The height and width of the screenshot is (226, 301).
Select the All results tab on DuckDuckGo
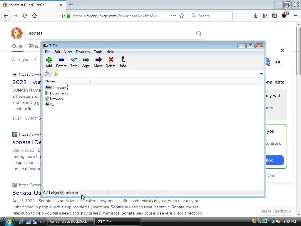(17, 46)
